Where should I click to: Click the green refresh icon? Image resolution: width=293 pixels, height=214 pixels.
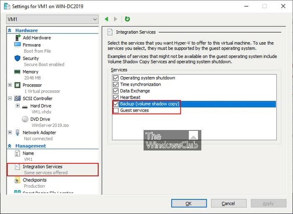tap(127, 19)
